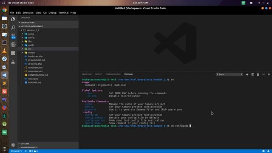The image size is (272, 153).
Task: Open the View menu
Action: (x=38, y=13)
